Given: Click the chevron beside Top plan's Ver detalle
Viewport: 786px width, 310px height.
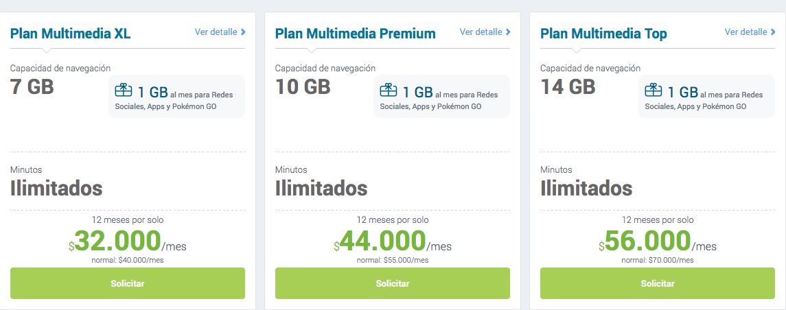Looking at the screenshot, I should tap(773, 32).
